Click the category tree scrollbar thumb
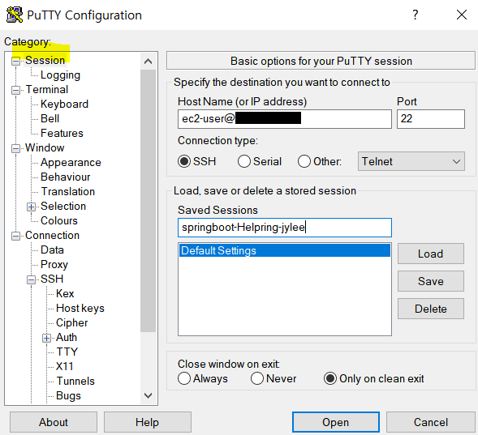This screenshot has width=478, height=435. click(149, 201)
